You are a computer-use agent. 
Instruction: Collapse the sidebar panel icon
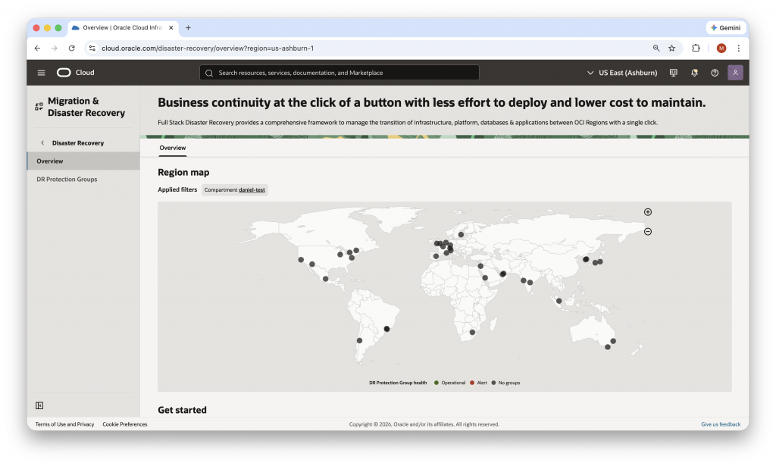pyautogui.click(x=39, y=405)
